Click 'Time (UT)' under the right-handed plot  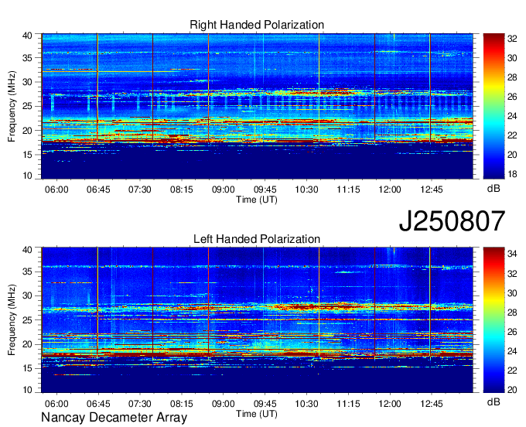point(257,200)
